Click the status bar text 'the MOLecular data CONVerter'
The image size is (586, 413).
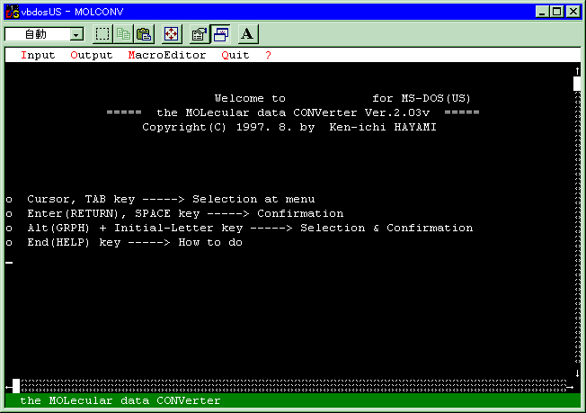tap(120, 400)
